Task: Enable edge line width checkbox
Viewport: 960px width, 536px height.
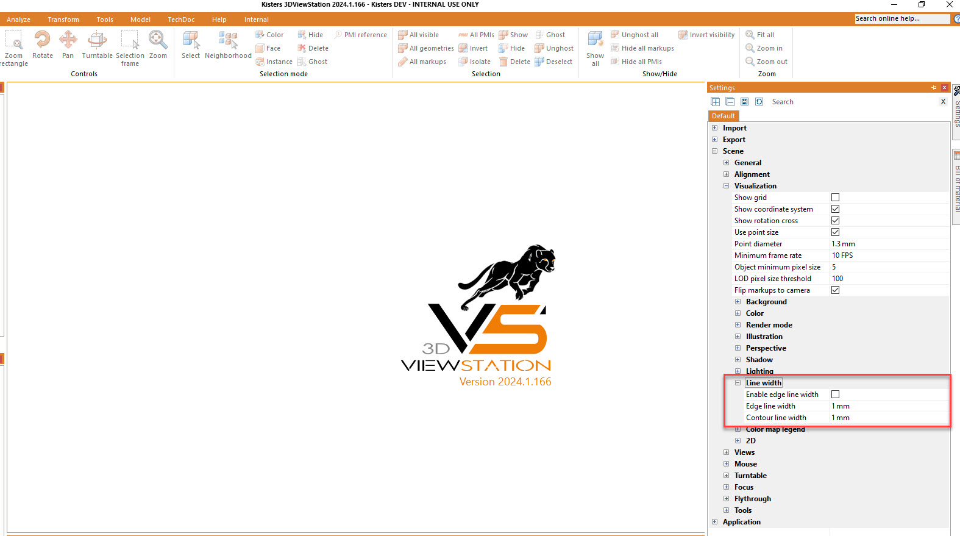Action: (835, 395)
